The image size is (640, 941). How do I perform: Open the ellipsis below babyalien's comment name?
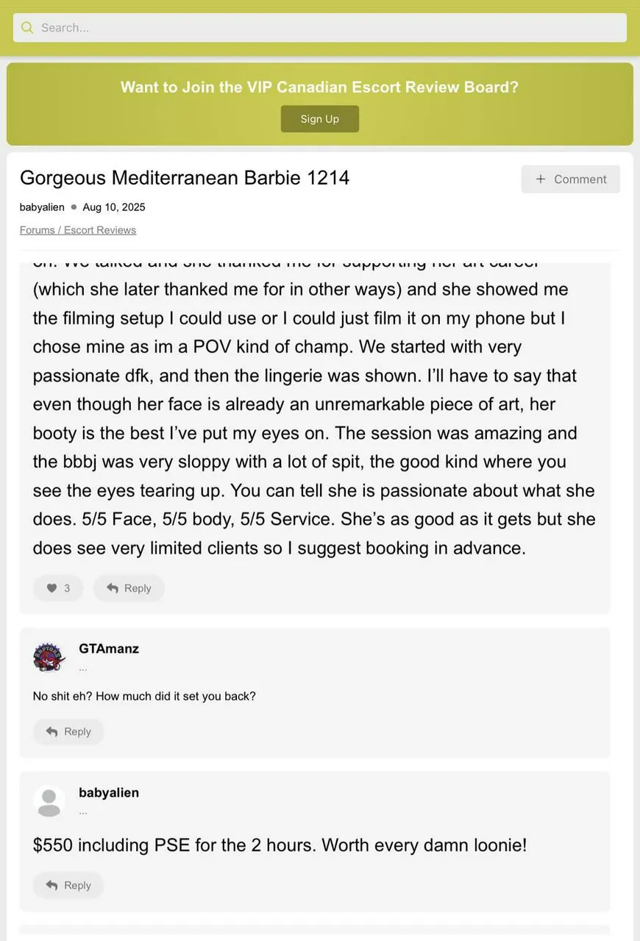[x=83, y=812]
